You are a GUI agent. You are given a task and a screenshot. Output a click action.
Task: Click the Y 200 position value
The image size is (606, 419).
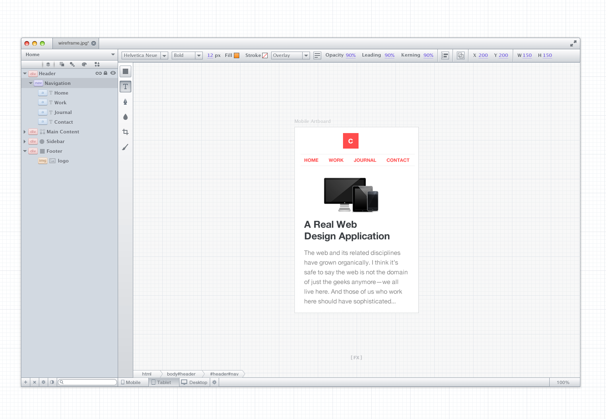point(503,55)
